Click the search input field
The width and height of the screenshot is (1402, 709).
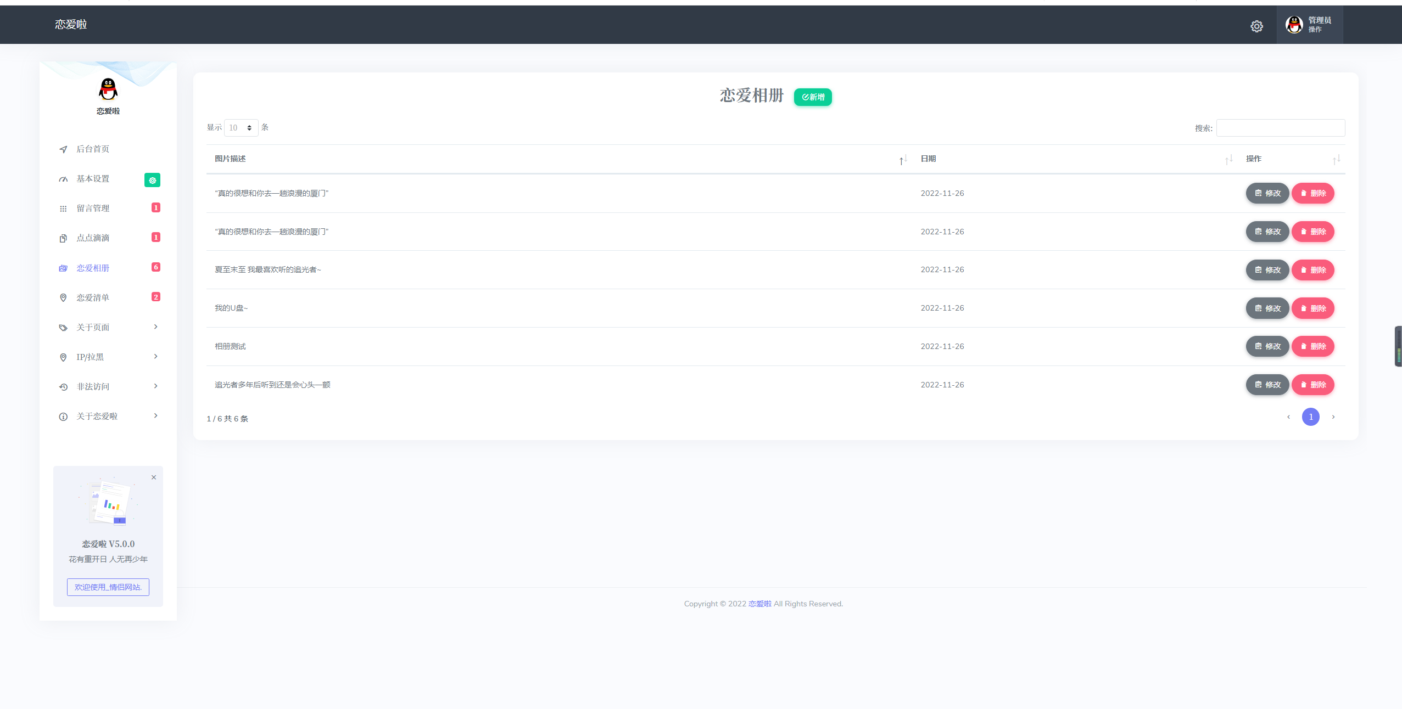1280,128
